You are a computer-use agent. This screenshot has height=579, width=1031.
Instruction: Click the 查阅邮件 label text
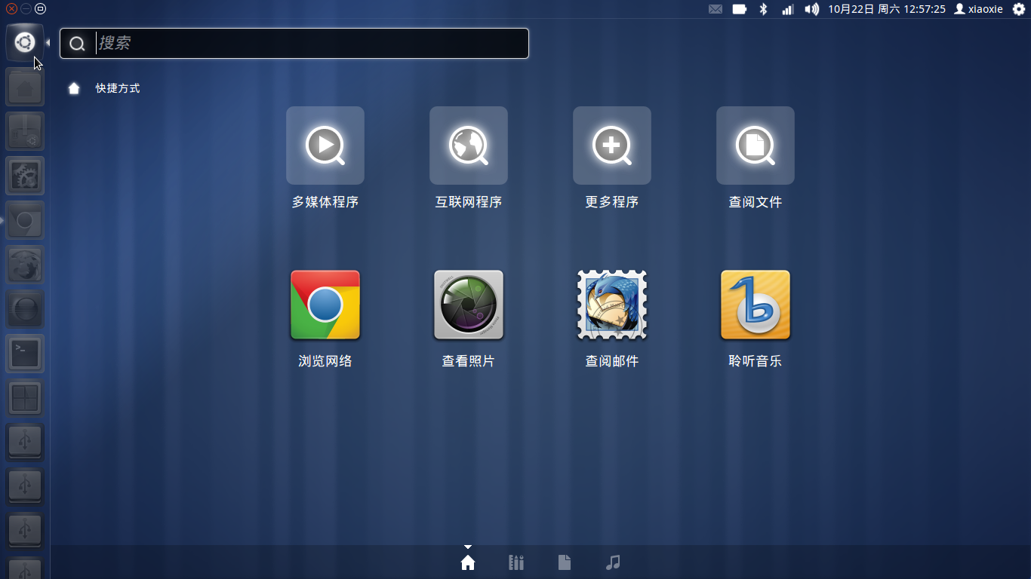pos(612,361)
